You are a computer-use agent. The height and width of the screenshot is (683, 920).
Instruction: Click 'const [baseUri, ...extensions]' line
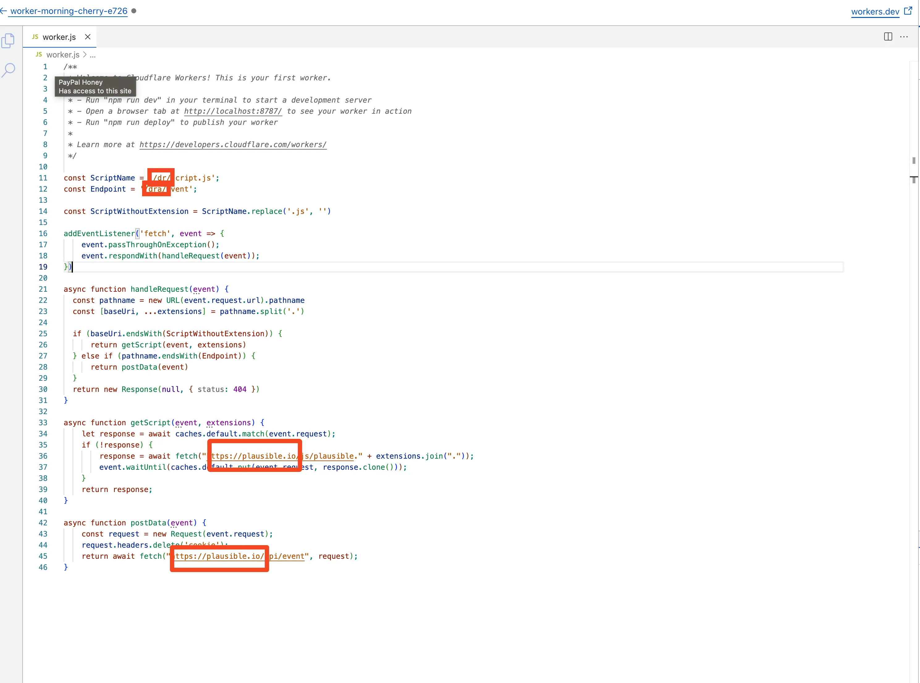(x=188, y=312)
